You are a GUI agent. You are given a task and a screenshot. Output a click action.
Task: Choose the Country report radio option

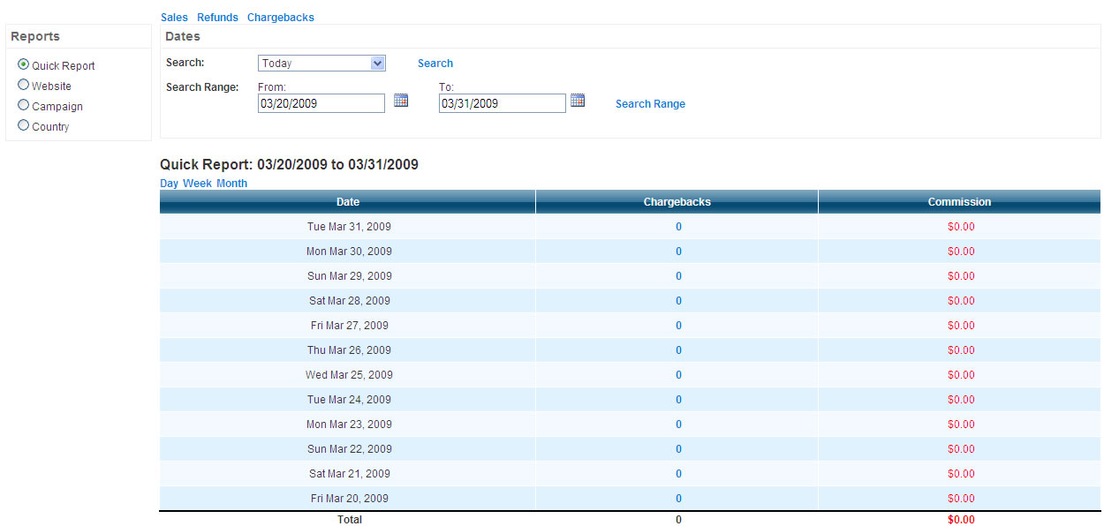pyautogui.click(x=24, y=125)
